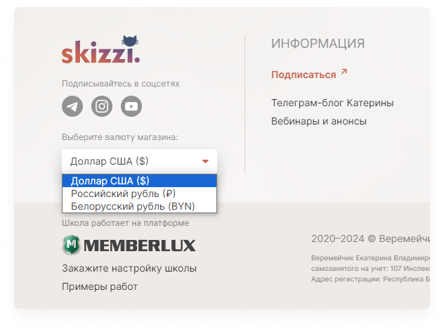Open the Telegram social icon

click(72, 106)
